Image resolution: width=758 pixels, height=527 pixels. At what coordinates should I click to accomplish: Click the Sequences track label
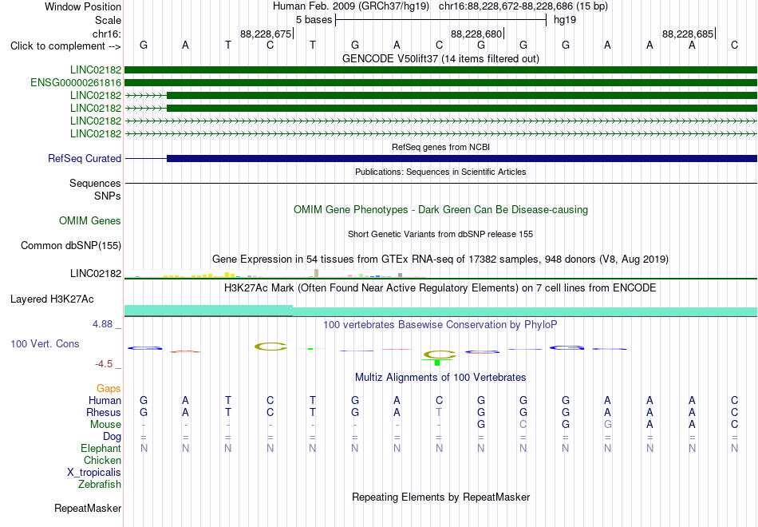(x=95, y=183)
